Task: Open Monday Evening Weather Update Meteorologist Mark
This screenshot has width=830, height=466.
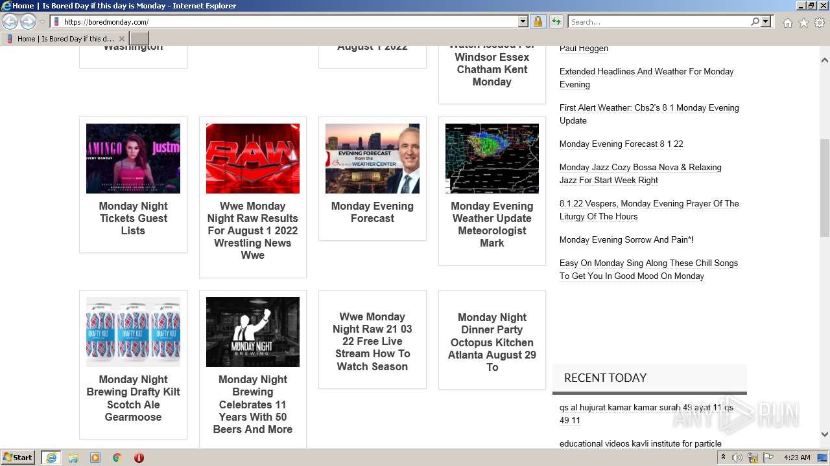Action: click(492, 225)
